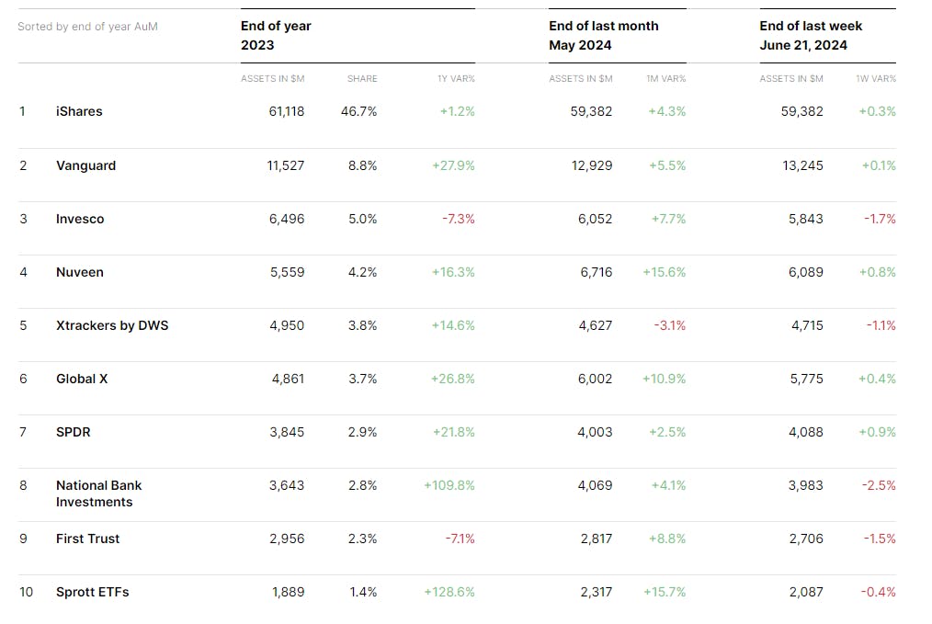The image size is (932, 624).
Task: Click iShares end of year assets 61,118
Action: click(x=287, y=111)
